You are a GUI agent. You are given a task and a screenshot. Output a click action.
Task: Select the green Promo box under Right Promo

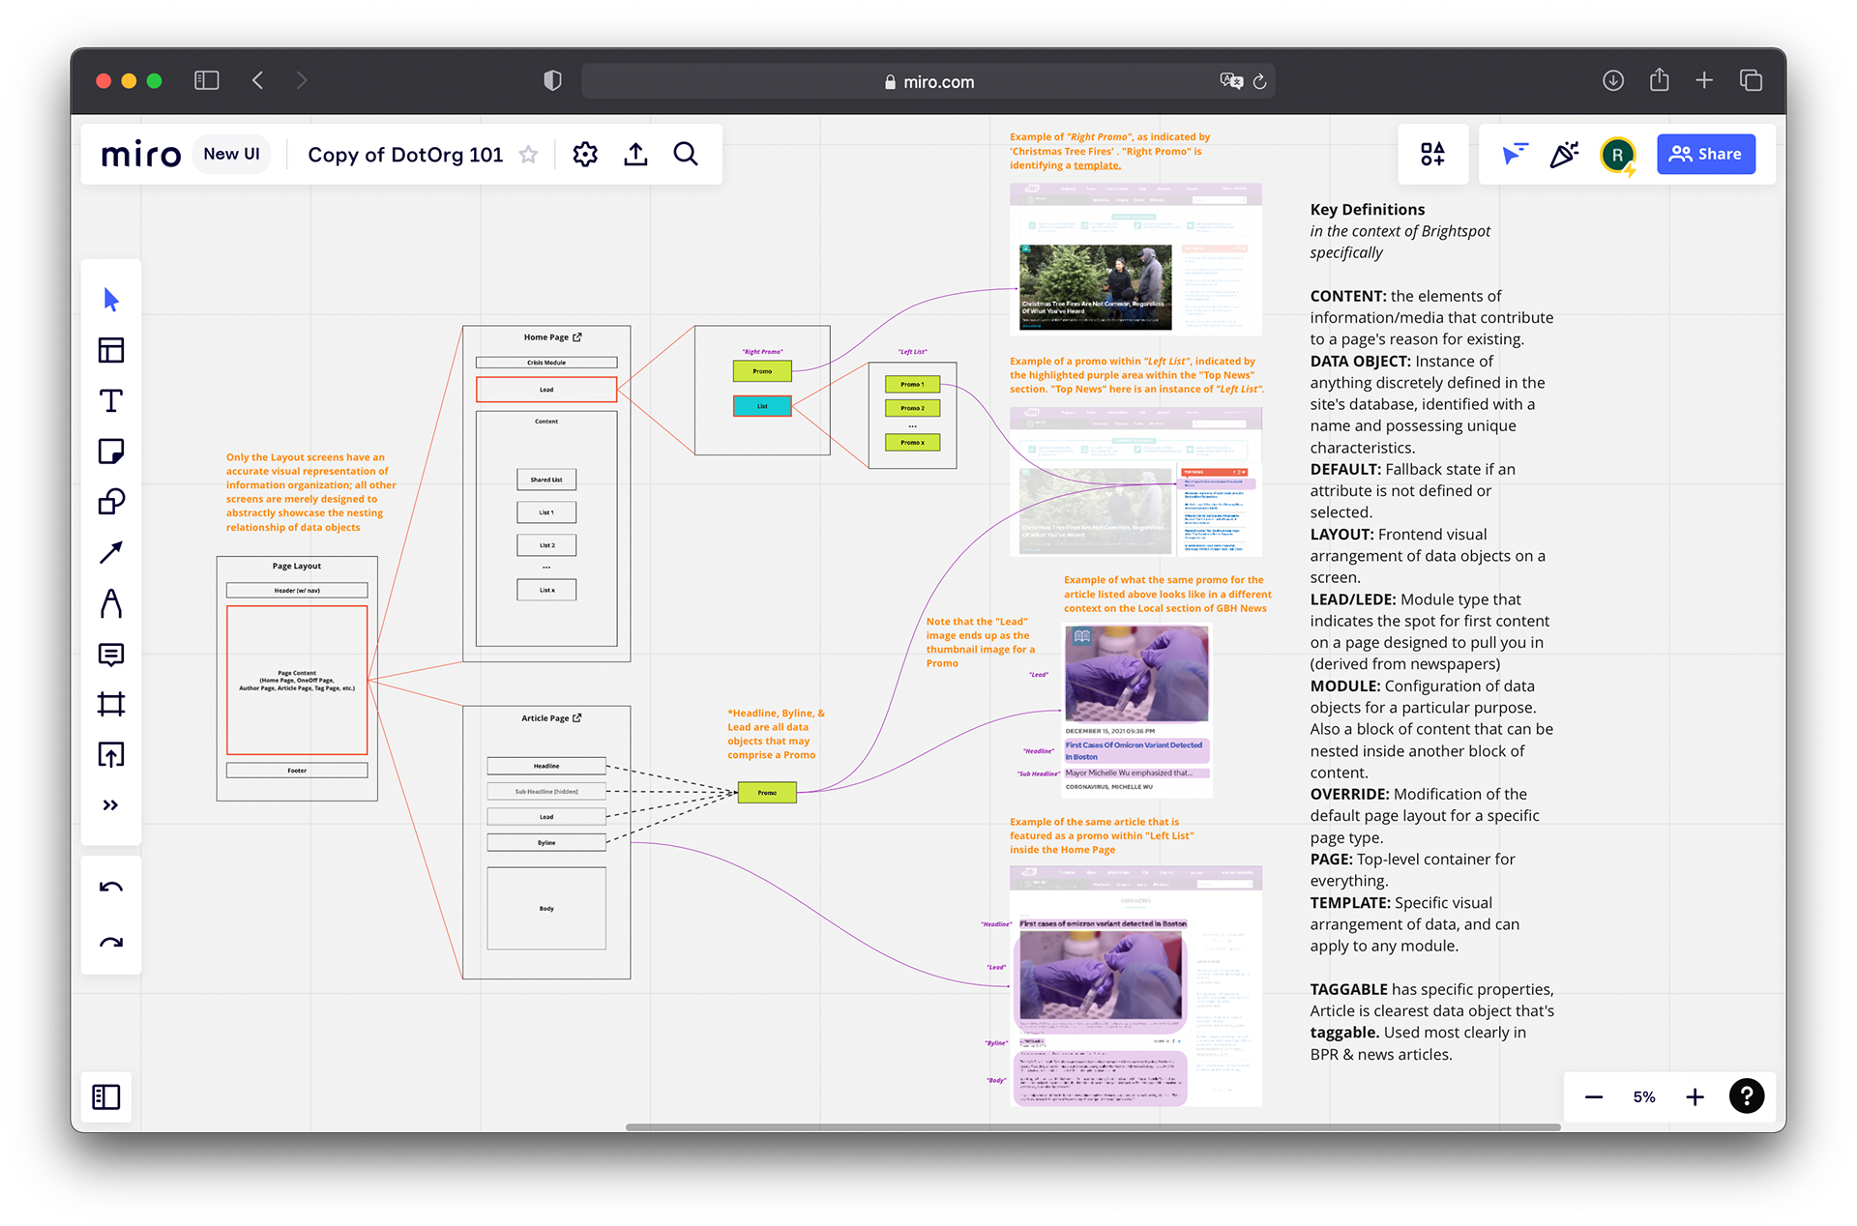pos(762,371)
